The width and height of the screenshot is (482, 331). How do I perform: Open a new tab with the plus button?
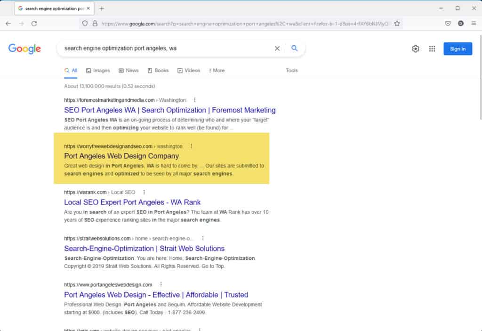coord(102,8)
